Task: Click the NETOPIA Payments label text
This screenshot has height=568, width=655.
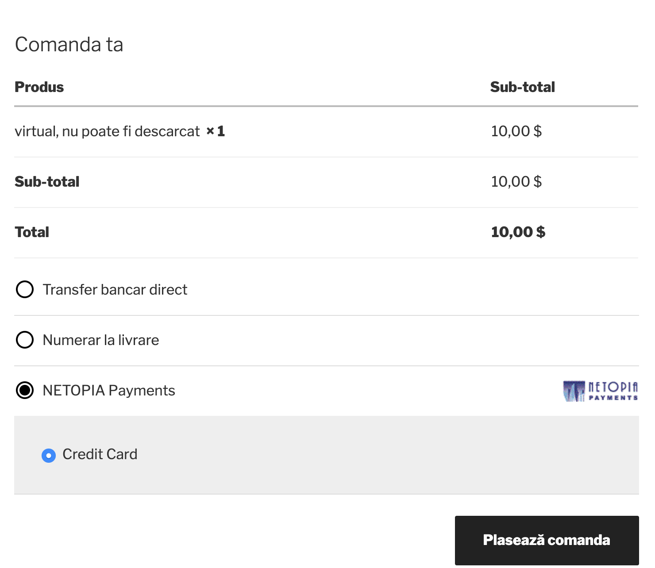Action: click(x=109, y=391)
